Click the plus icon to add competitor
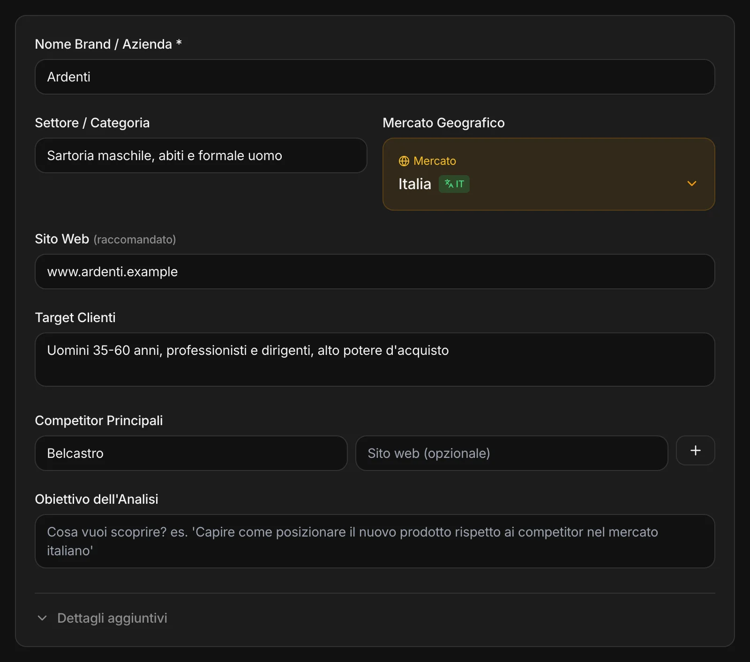This screenshot has width=750, height=662. point(695,450)
